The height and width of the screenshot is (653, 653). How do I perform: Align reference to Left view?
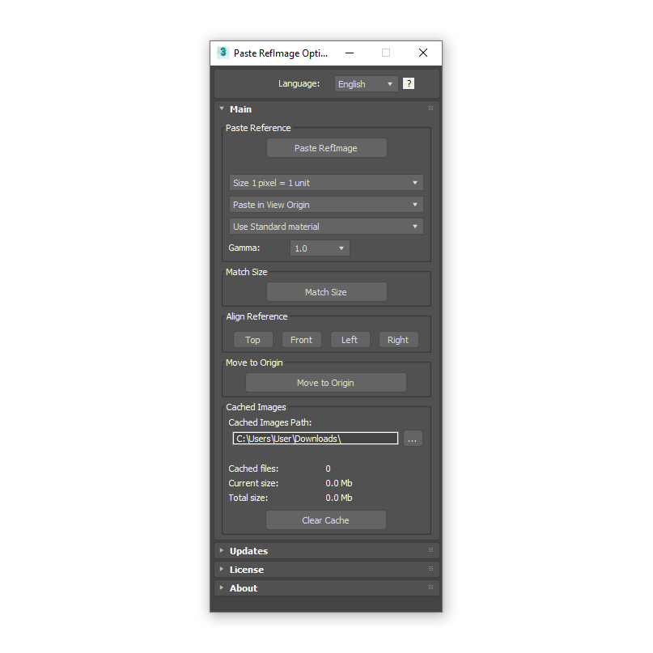point(350,340)
